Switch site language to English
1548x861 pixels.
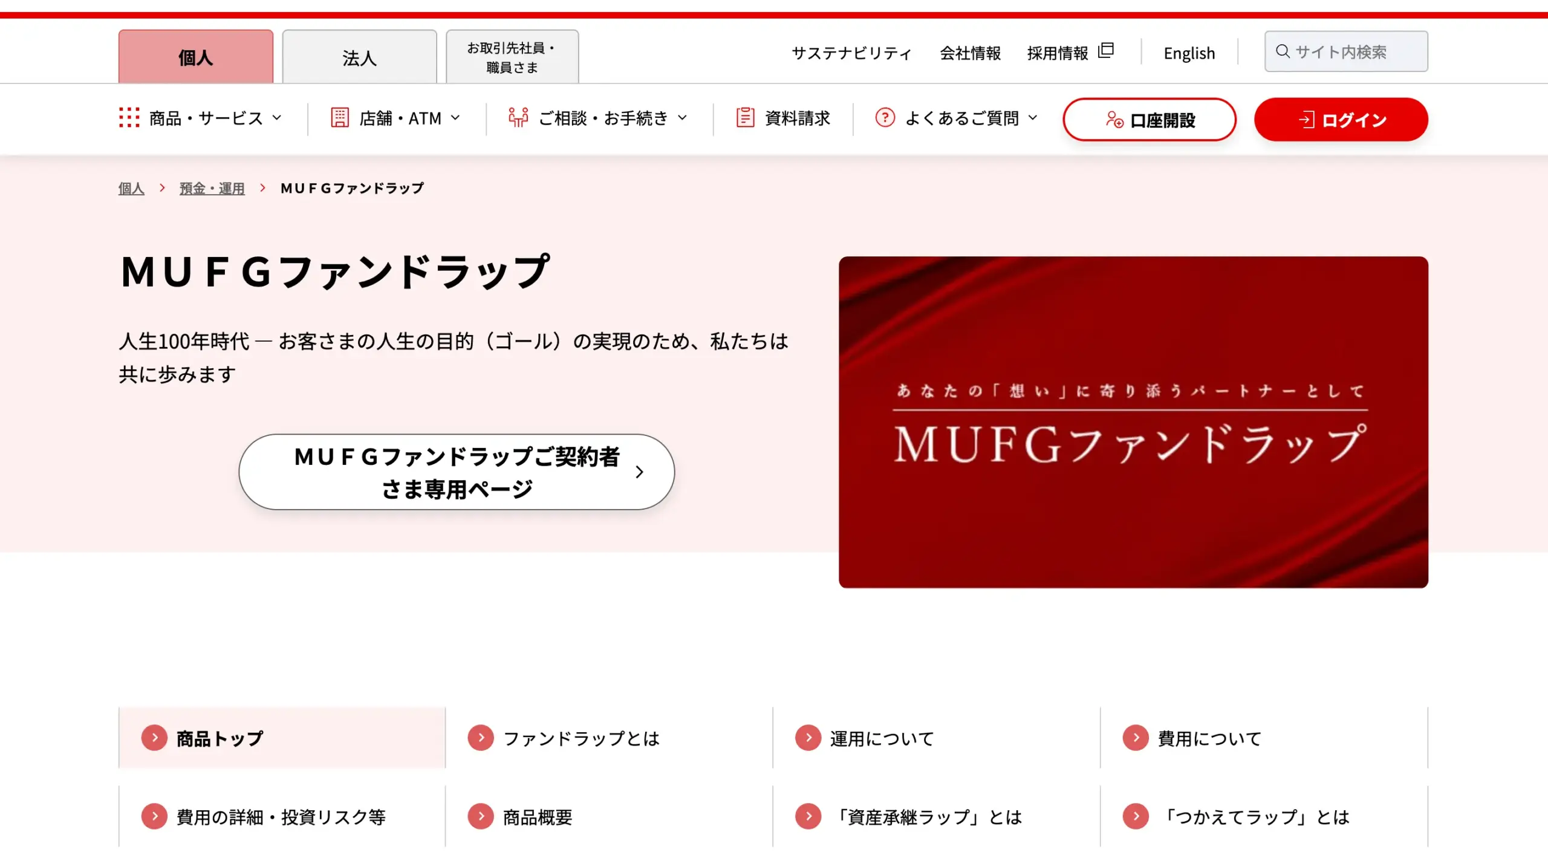(1189, 53)
